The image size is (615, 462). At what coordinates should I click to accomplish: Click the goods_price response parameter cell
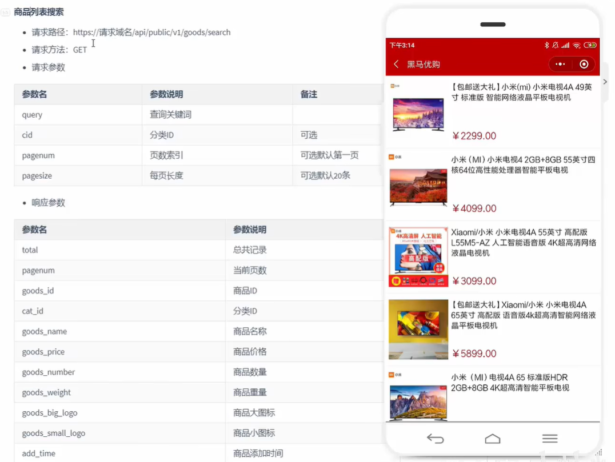[x=119, y=352]
